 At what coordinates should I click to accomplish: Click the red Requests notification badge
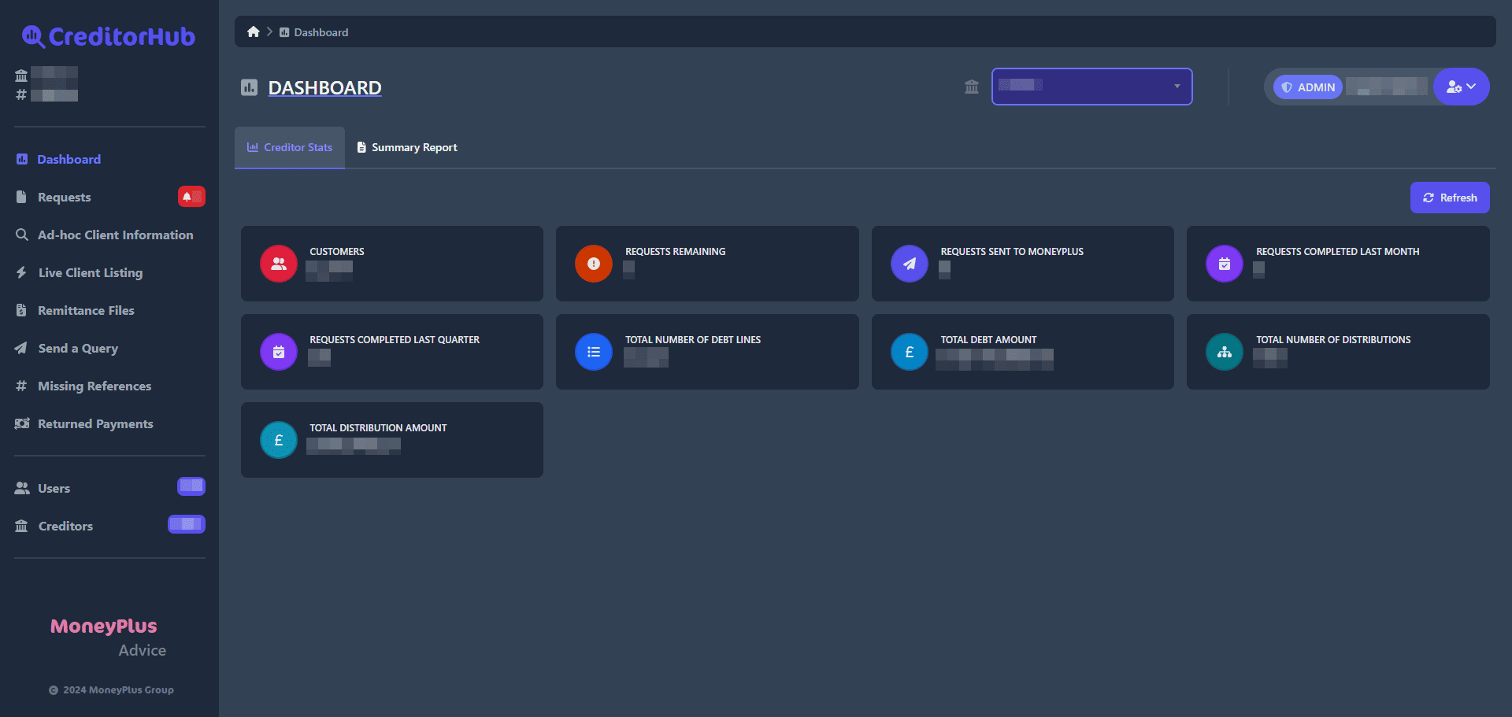(x=191, y=197)
